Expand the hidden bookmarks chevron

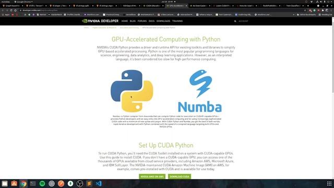click(294, 15)
